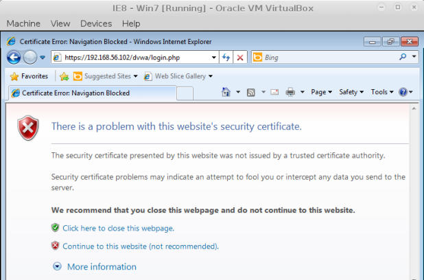Open the Help question mark icon
Viewport: 424px width, 280px height.
click(403, 92)
